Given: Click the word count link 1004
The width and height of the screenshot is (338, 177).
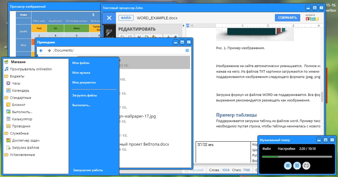Looking at the screenshot, I should 226,170.
